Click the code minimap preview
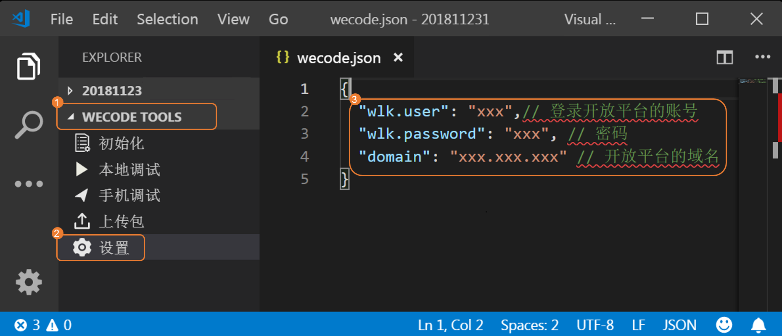 (753, 81)
